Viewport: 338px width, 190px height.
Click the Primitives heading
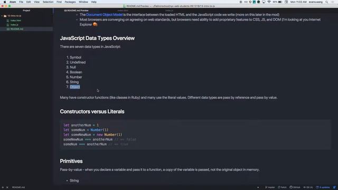pyautogui.click(x=71, y=161)
